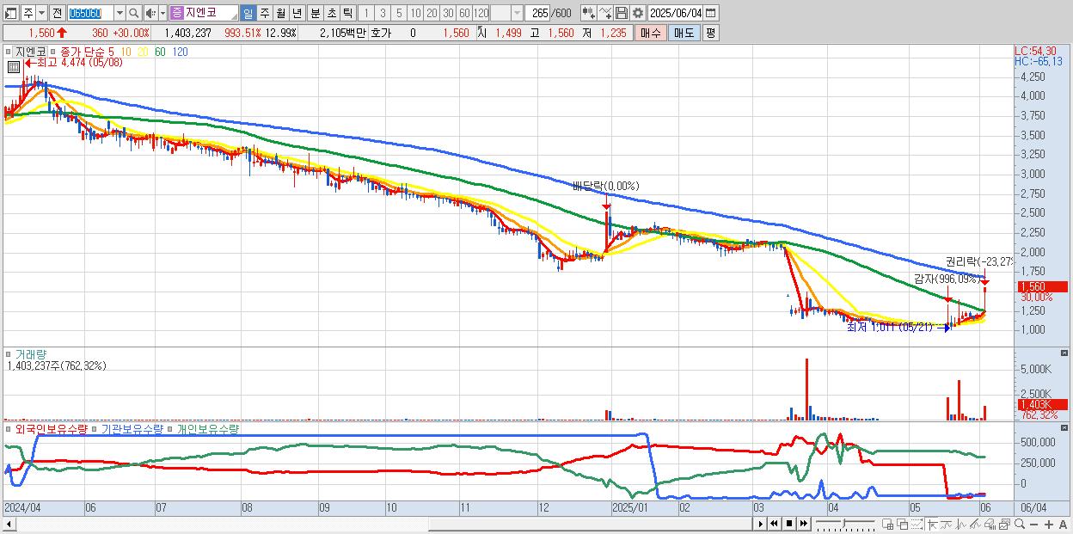
Task: Select the 월 monthly period
Action: (280, 13)
